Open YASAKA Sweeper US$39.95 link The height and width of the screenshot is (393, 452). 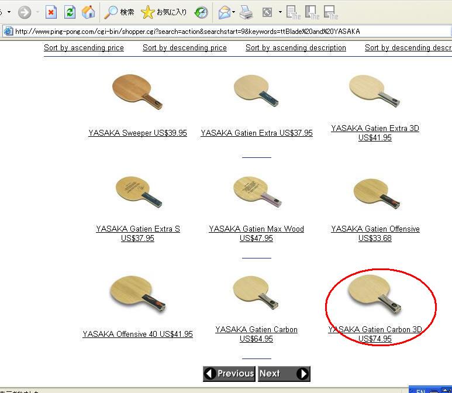pos(137,133)
